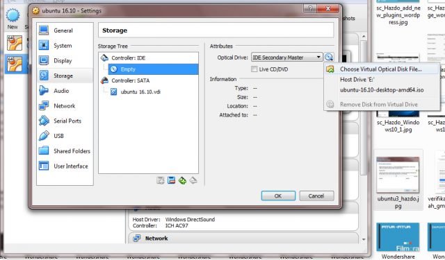The width and height of the screenshot is (445, 260).
Task: Open the System settings category
Action: (65, 46)
